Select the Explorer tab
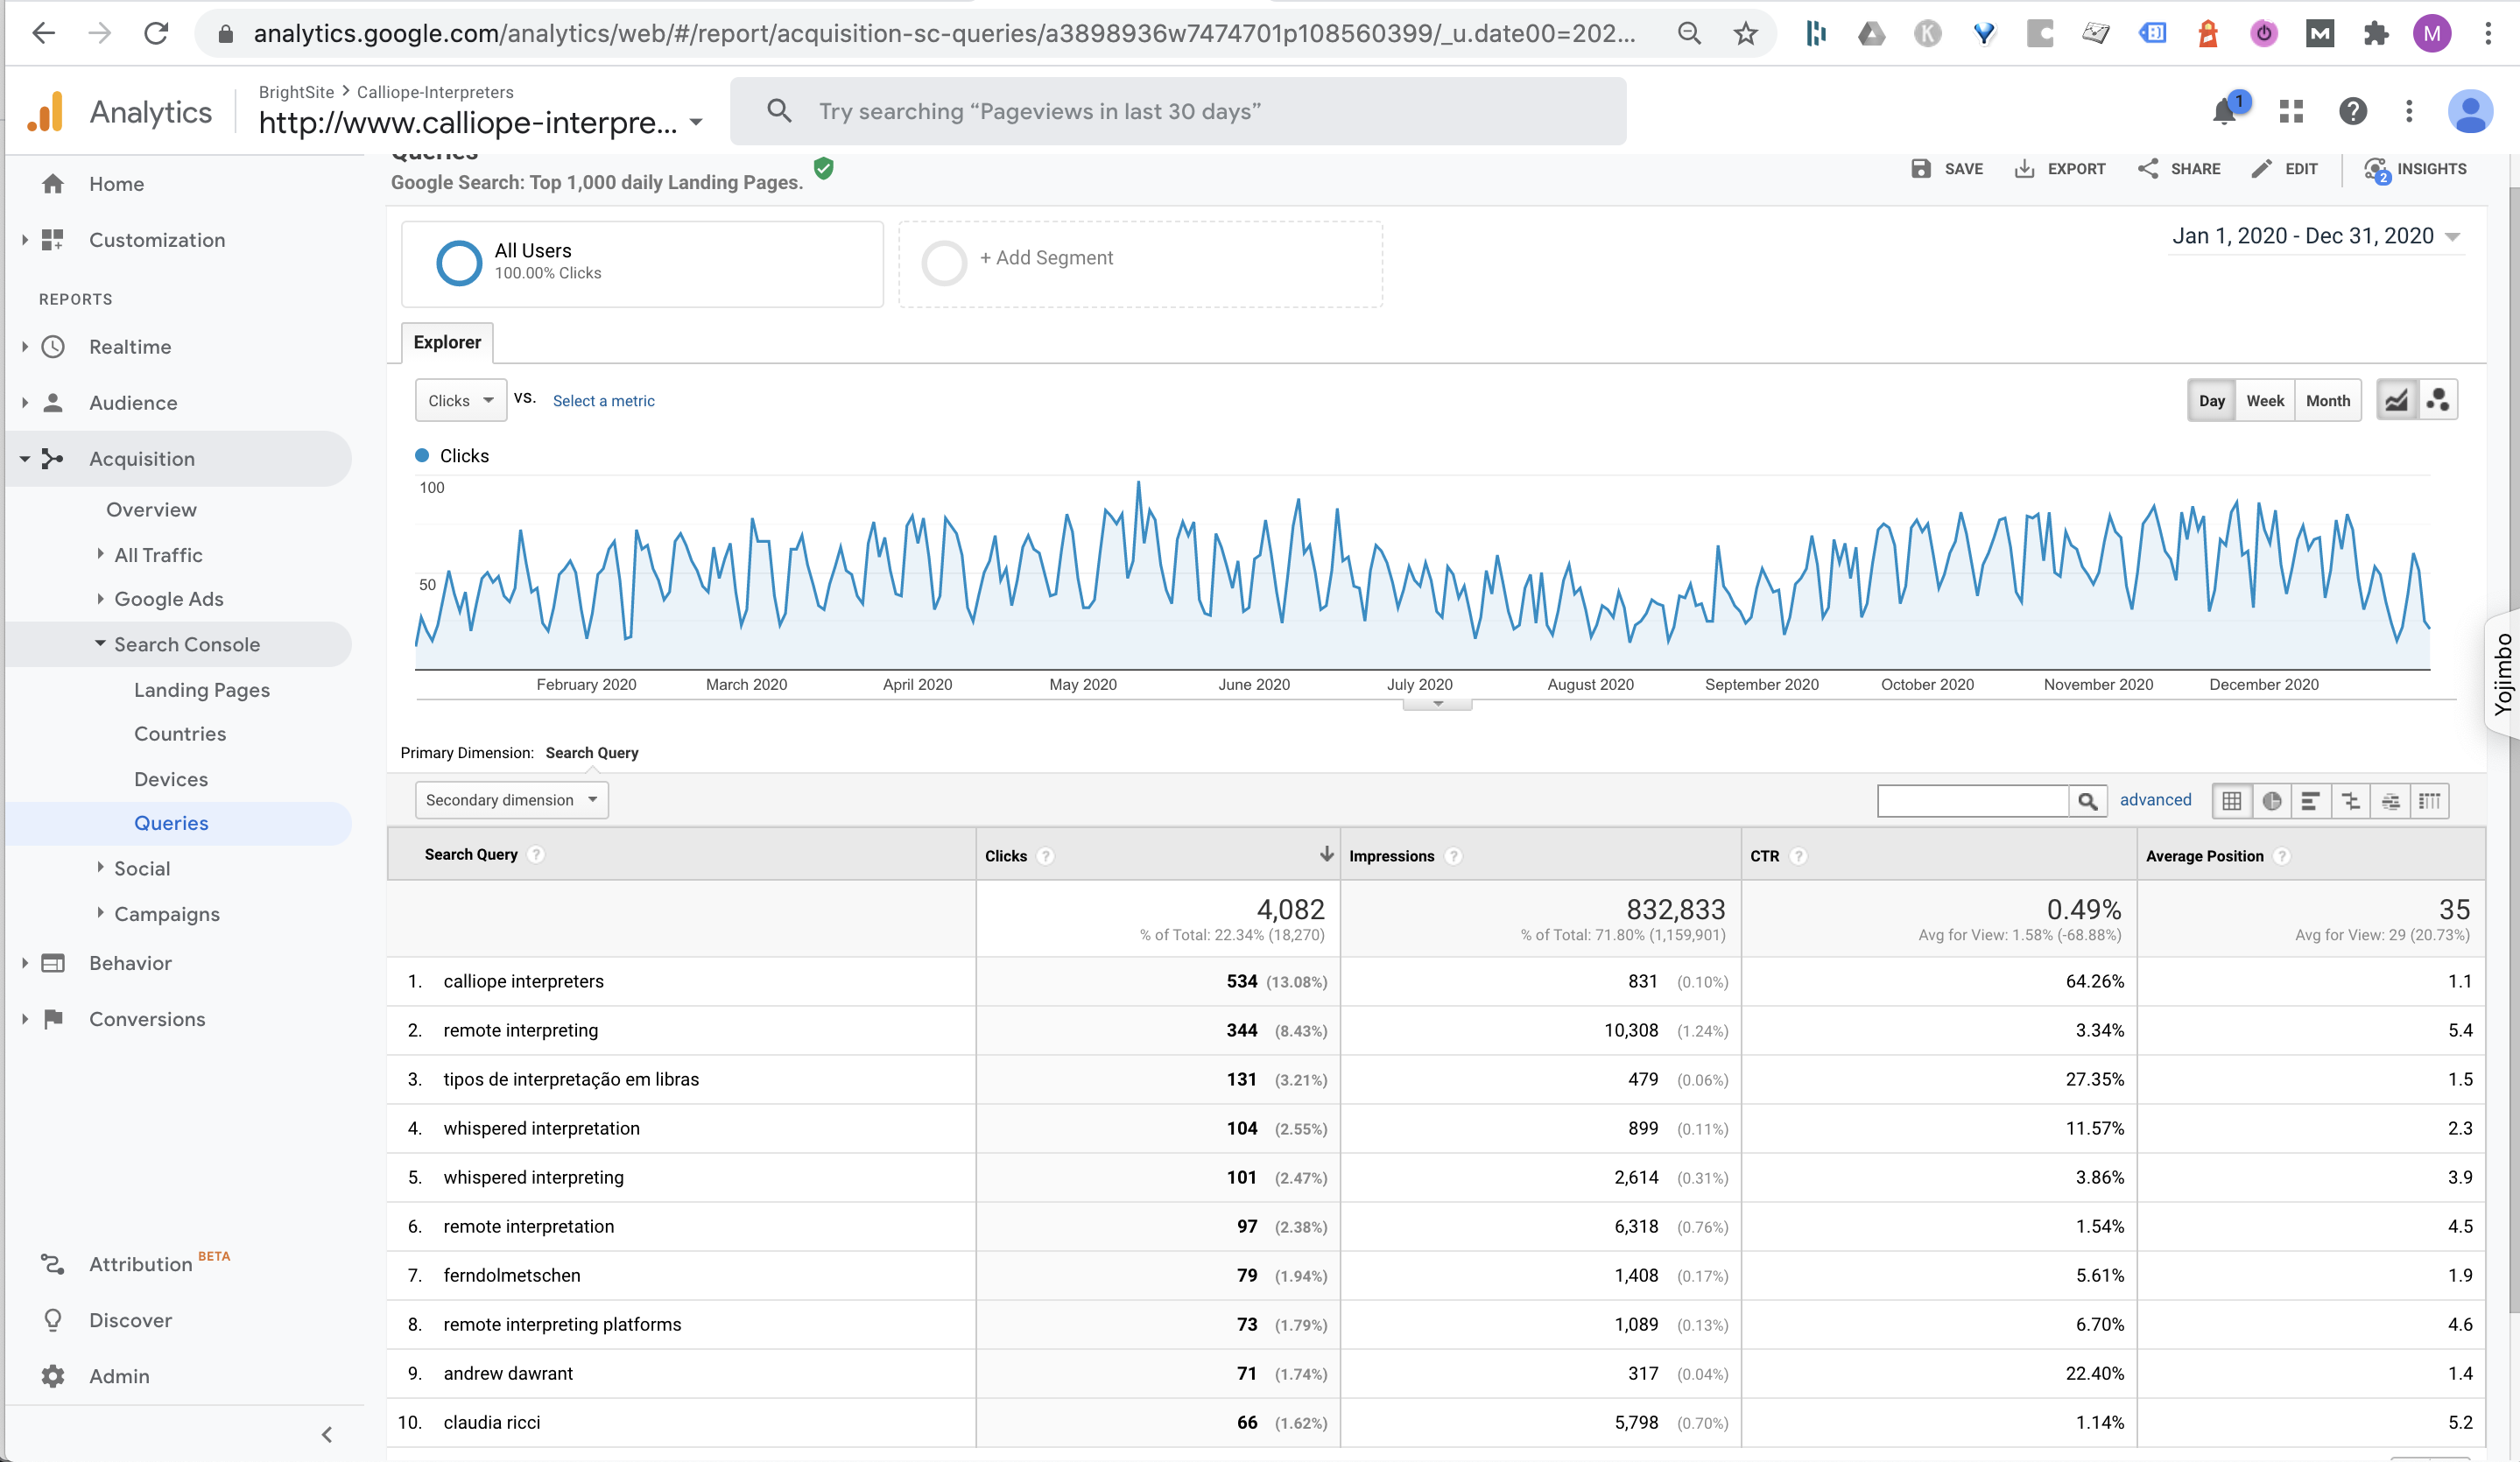 click(447, 342)
